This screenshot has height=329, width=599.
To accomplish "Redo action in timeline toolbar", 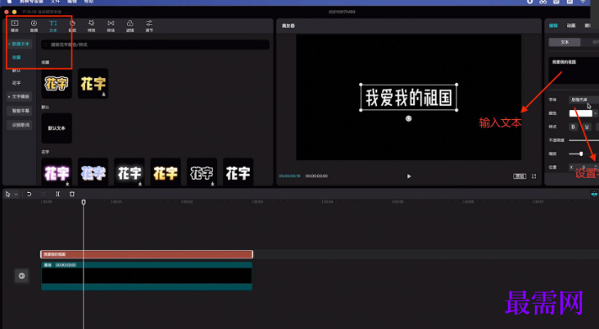I will [x=43, y=194].
